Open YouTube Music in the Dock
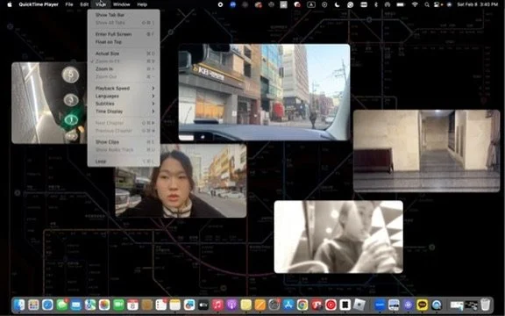505x316 pixels. click(x=331, y=305)
